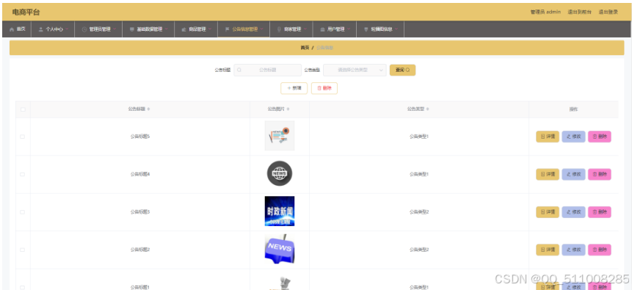Click the clock icon of 管理员管理
The height and width of the screenshot is (290, 632).
tap(84, 29)
